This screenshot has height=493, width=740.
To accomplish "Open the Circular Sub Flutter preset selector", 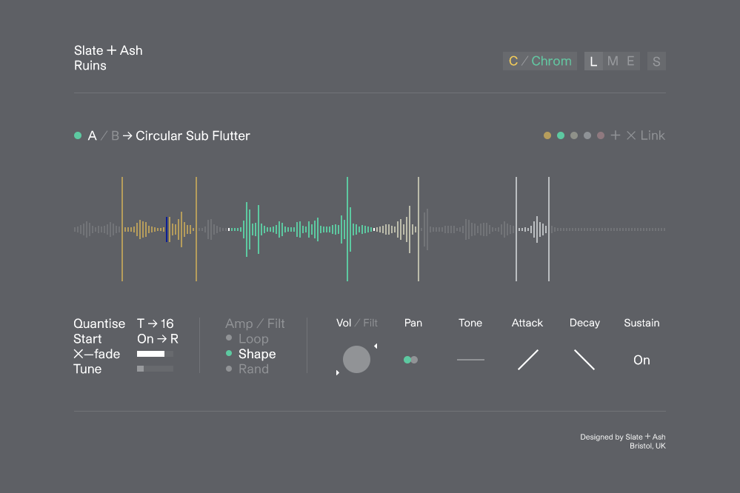I will click(193, 136).
